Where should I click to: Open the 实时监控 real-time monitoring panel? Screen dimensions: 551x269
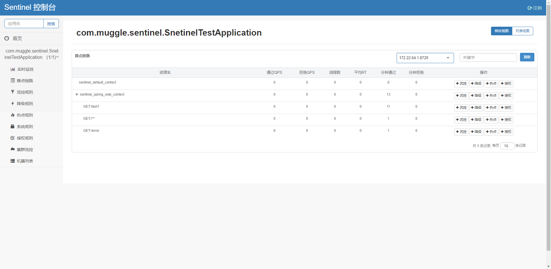(25, 69)
